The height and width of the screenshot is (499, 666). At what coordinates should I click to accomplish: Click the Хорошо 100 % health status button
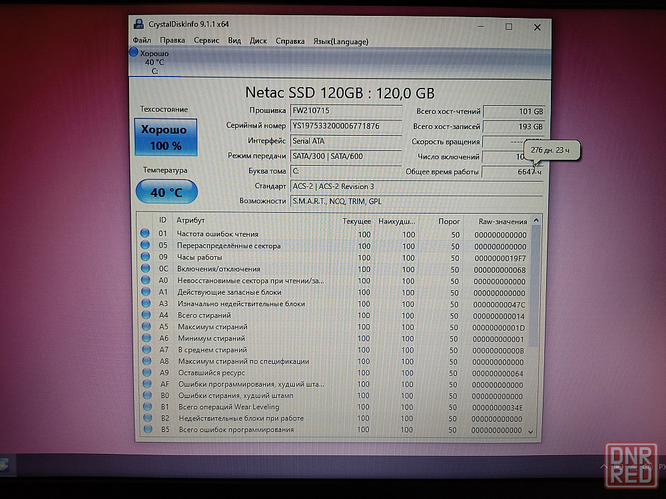click(166, 137)
